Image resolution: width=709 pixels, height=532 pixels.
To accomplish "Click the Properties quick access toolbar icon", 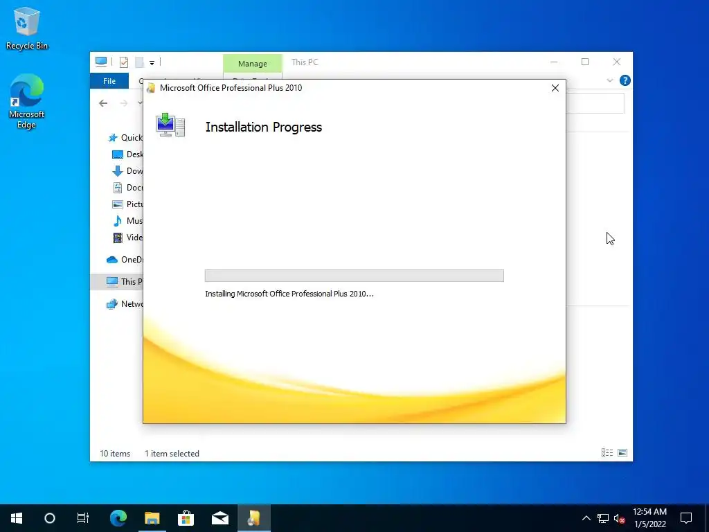I will click(x=124, y=62).
